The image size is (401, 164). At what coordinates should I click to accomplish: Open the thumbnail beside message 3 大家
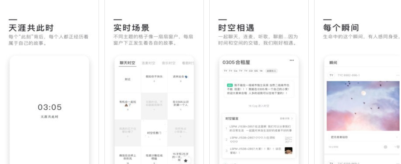[x=288, y=150]
